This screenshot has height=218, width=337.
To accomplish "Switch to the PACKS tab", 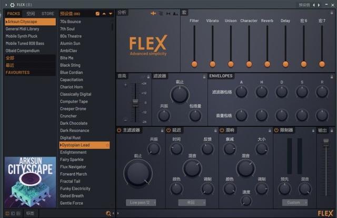I will tap(13, 14).
